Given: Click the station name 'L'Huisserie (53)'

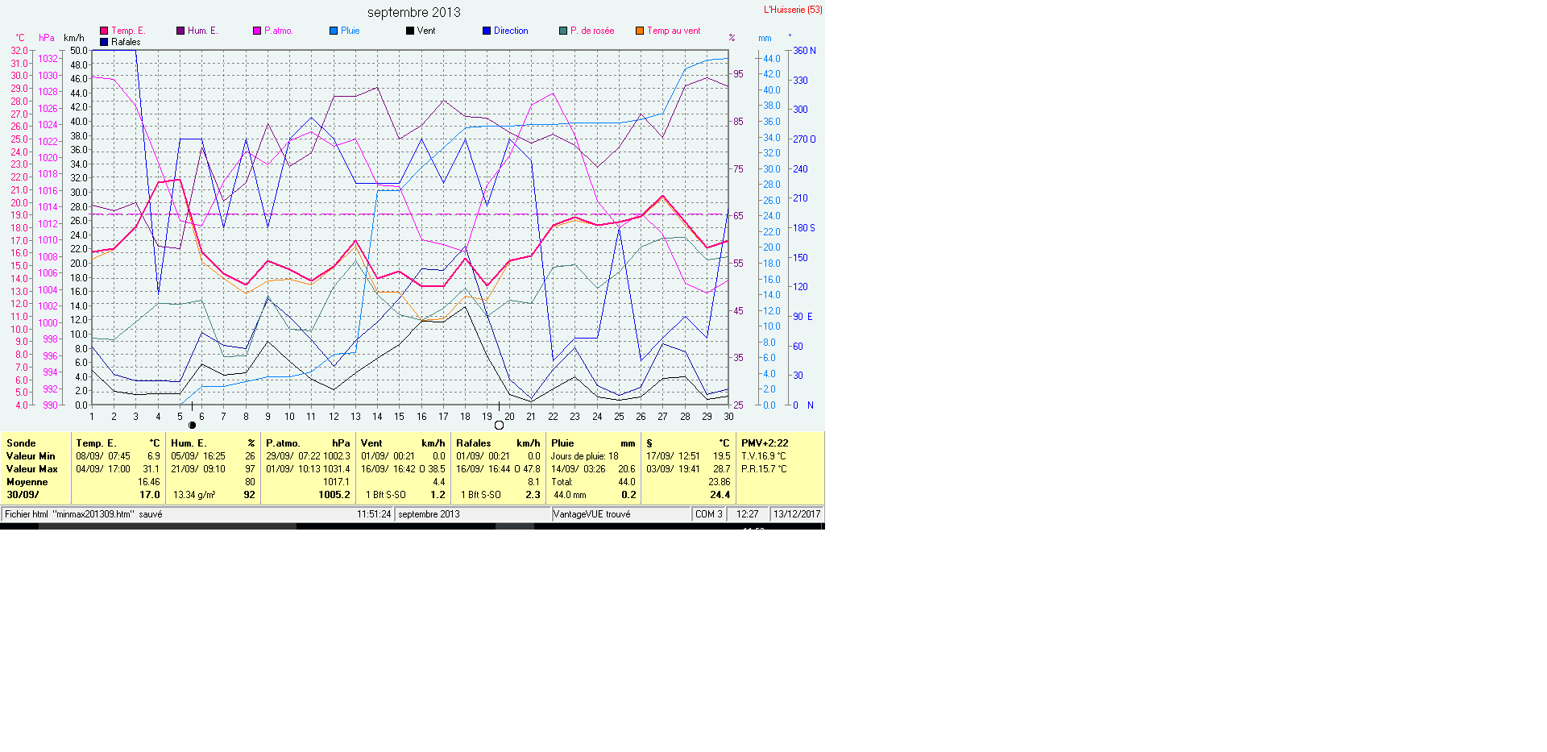Looking at the screenshot, I should point(793,10).
